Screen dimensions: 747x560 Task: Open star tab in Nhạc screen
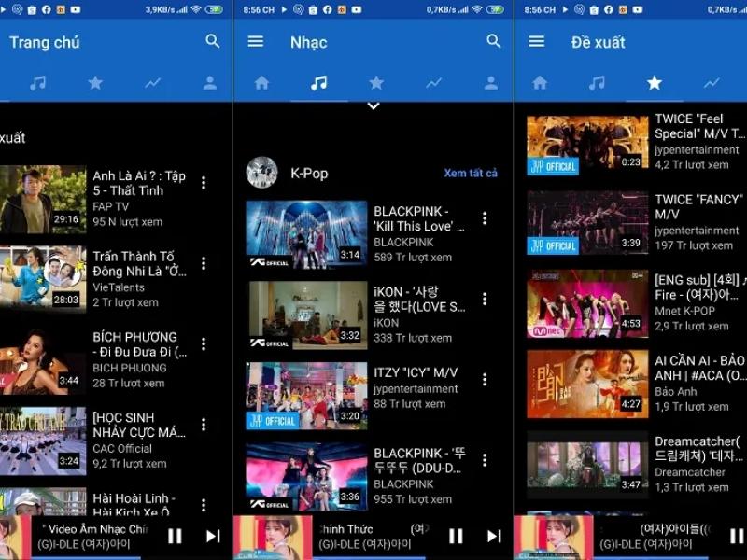[x=376, y=83]
